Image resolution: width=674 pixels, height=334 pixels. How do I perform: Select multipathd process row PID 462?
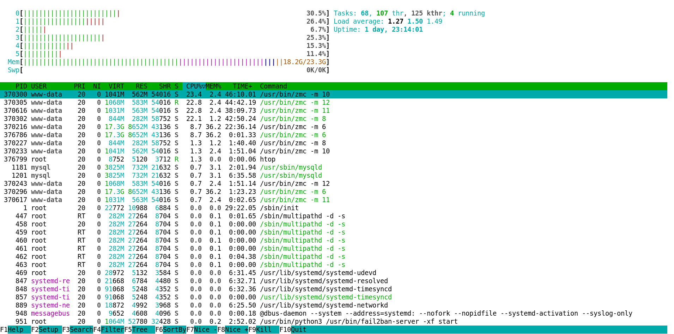pos(334,257)
